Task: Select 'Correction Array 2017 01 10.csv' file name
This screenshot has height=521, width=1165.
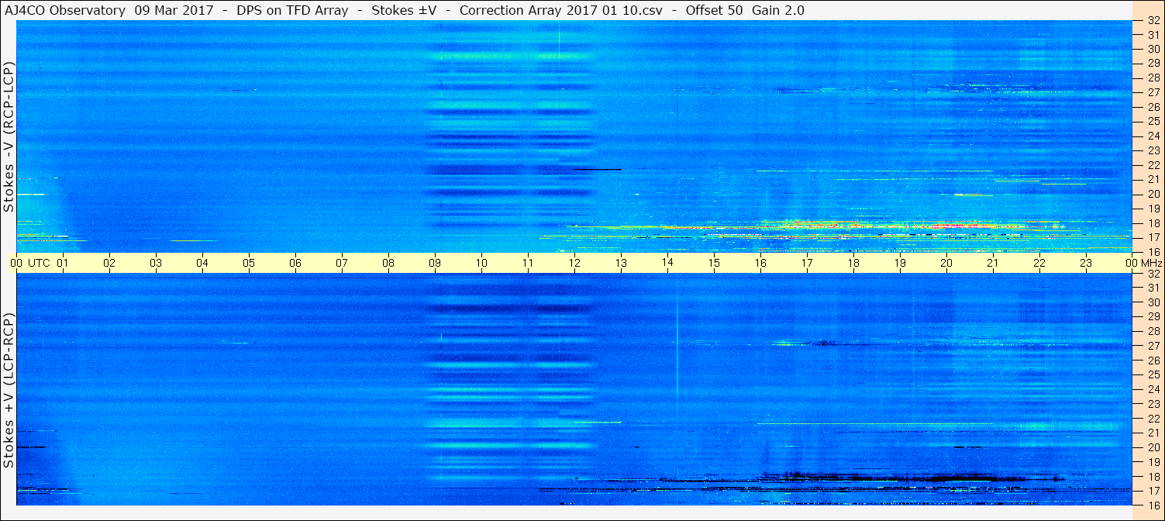Action: pyautogui.click(x=561, y=11)
